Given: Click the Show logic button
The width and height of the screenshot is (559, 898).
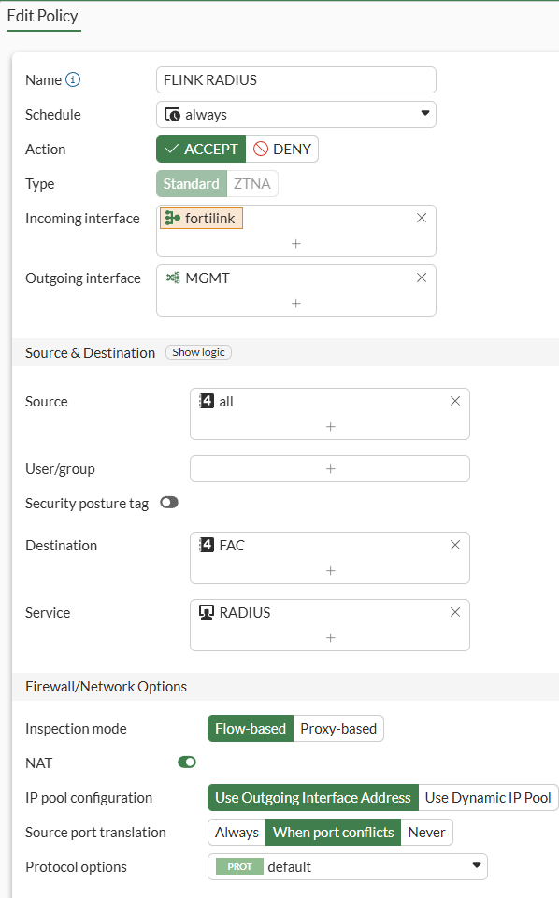Looking at the screenshot, I should [x=199, y=352].
